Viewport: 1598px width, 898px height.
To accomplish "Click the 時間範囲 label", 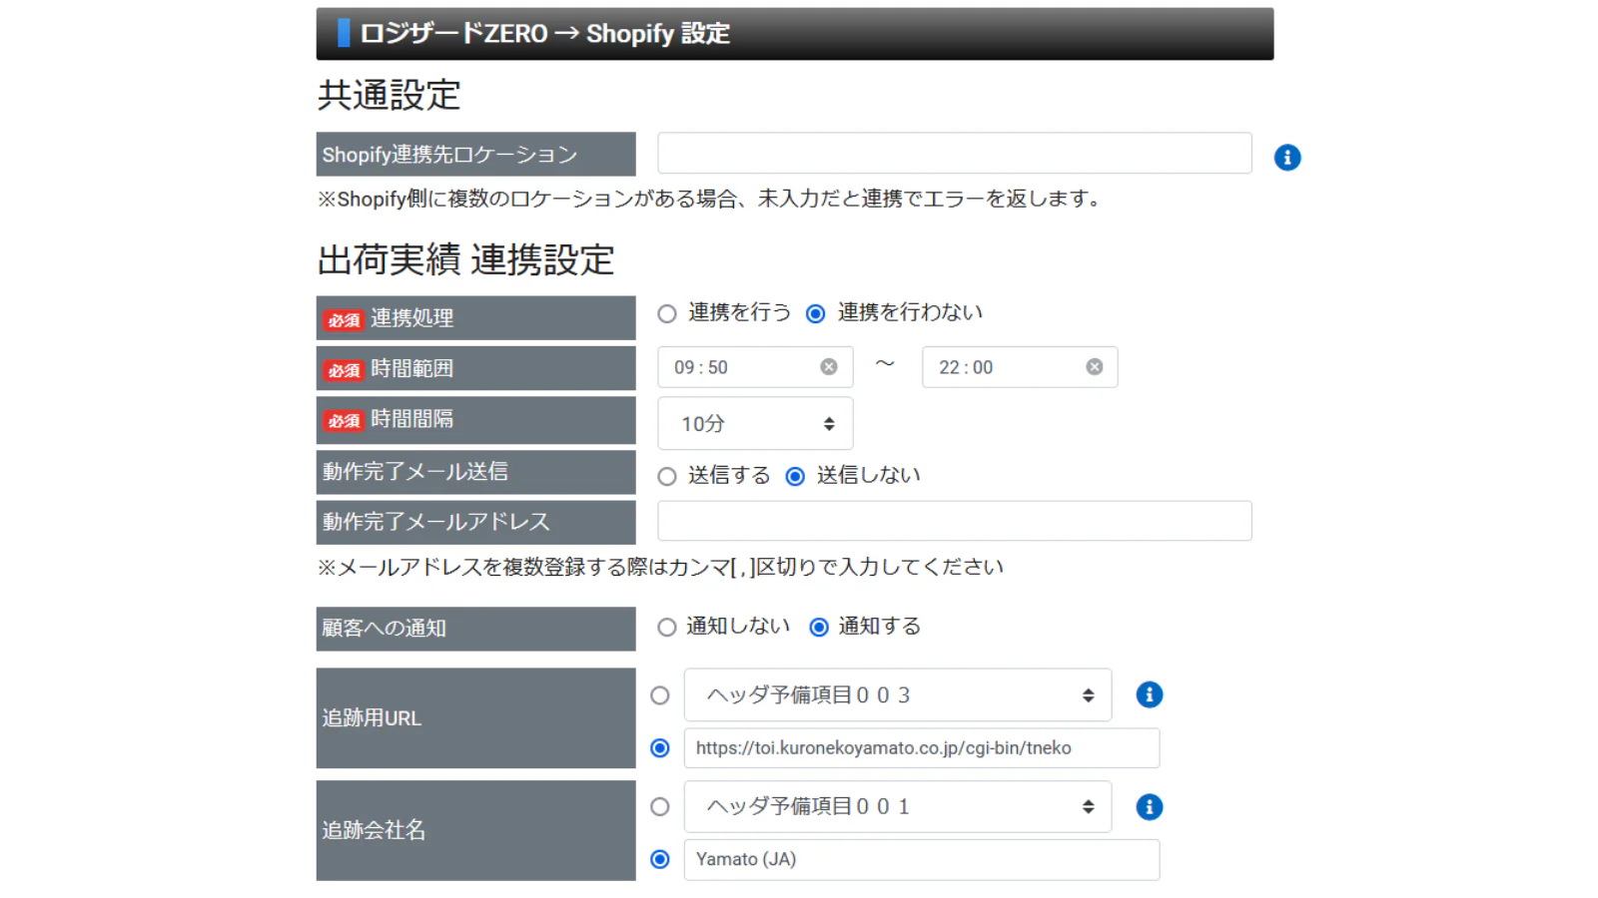I will point(411,369).
